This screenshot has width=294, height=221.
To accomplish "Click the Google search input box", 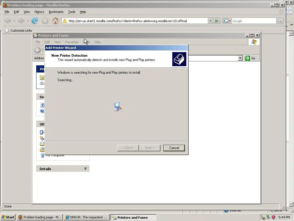I will pos(254,21).
